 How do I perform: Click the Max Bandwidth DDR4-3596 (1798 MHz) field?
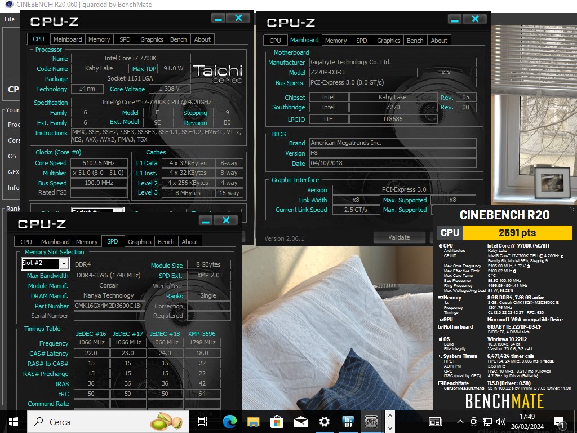109,275
